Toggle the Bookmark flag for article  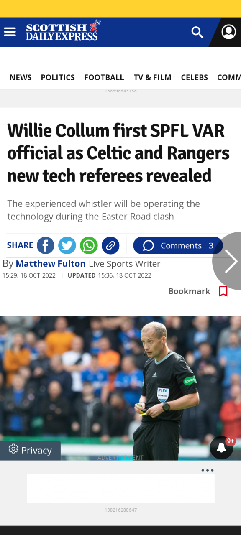click(x=223, y=291)
